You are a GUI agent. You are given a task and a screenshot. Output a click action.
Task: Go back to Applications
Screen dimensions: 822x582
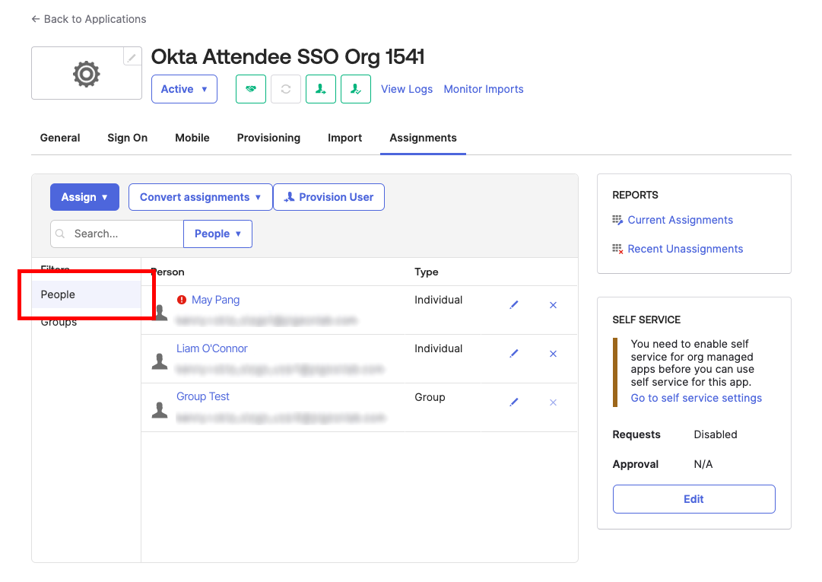click(89, 20)
